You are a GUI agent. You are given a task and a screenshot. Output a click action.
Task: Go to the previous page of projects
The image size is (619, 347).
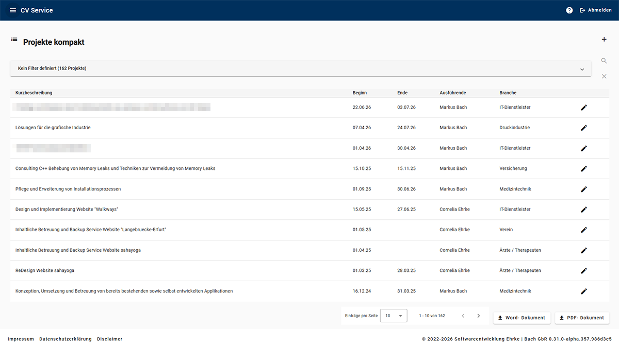463,316
